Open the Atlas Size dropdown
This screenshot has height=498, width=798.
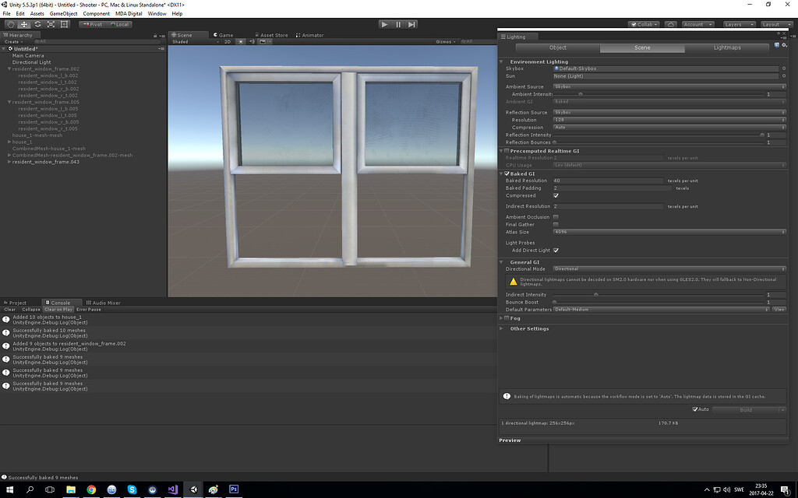point(670,231)
